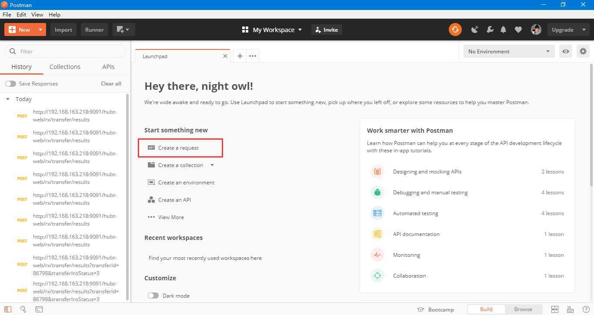Collapse the Today history group
Screen dimensions: 594x315
pos(8,99)
